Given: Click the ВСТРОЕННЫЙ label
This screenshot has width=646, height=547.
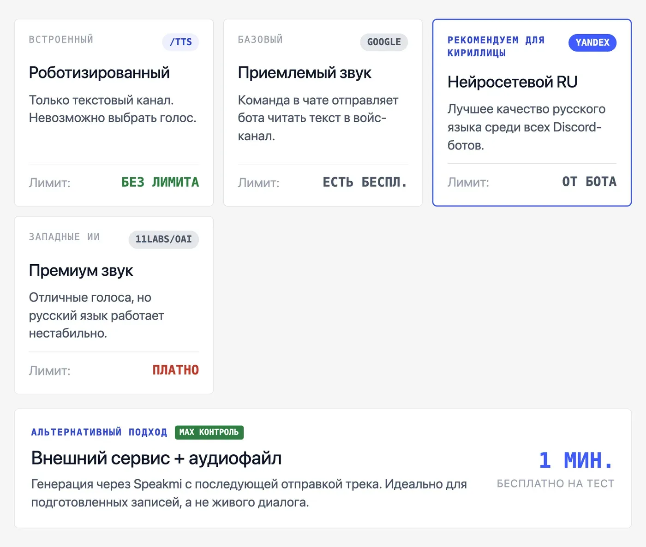Looking at the screenshot, I should [x=61, y=40].
